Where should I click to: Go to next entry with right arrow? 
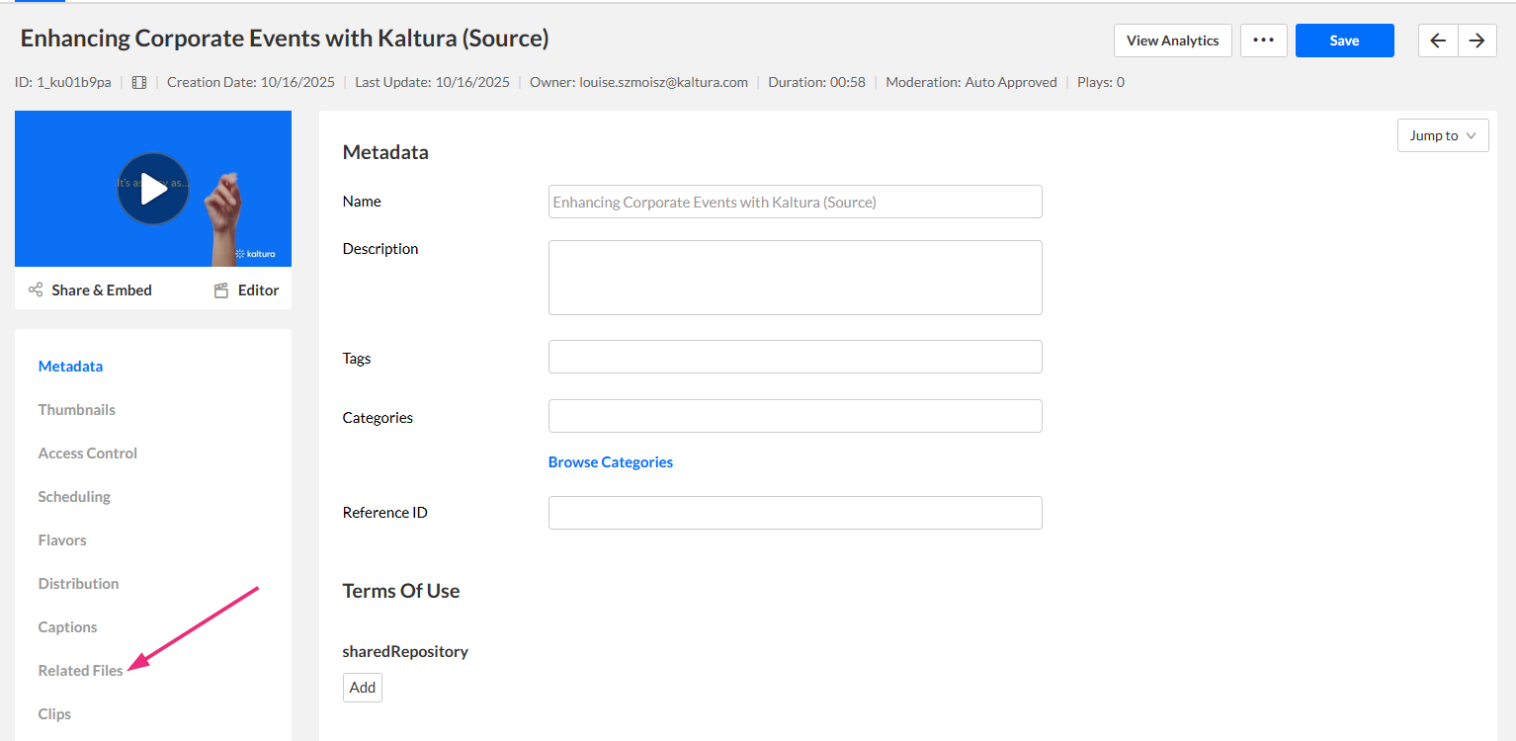click(1477, 41)
